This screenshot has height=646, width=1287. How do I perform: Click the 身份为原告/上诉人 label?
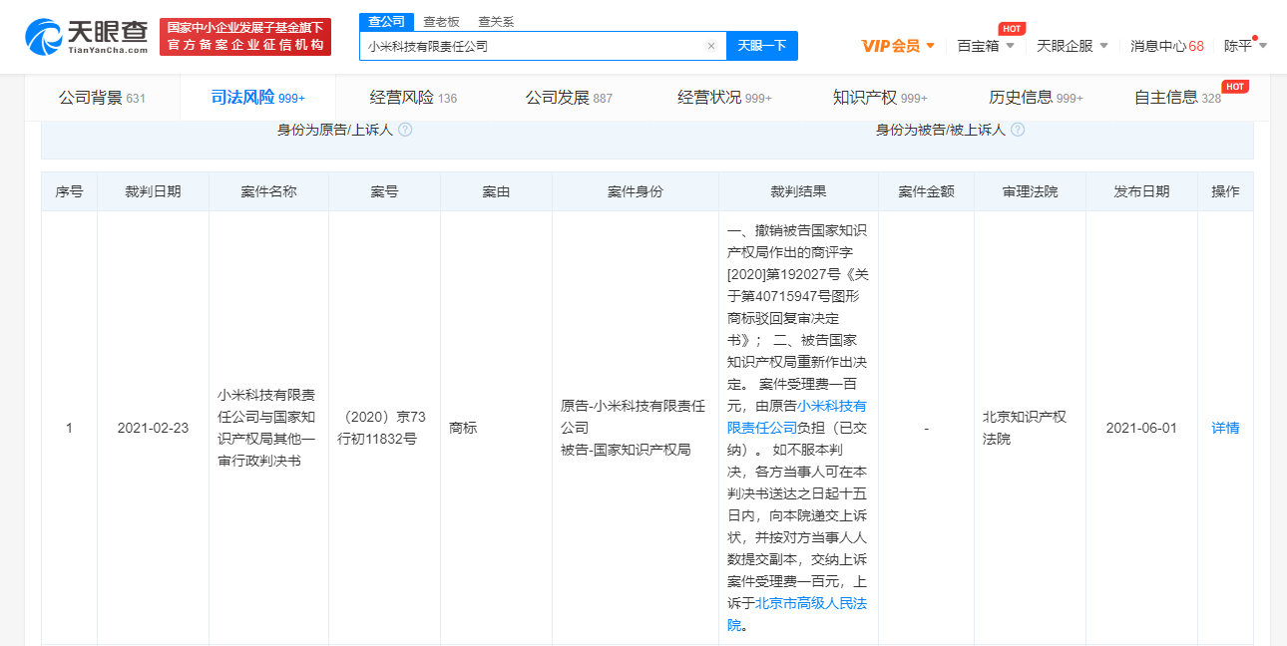[x=334, y=130]
